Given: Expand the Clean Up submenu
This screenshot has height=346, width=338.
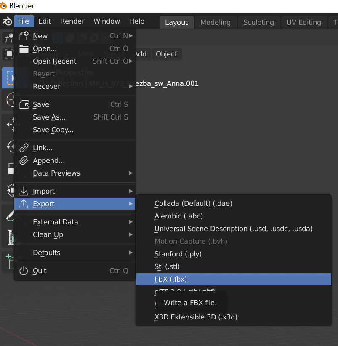Looking at the screenshot, I should [x=75, y=234].
